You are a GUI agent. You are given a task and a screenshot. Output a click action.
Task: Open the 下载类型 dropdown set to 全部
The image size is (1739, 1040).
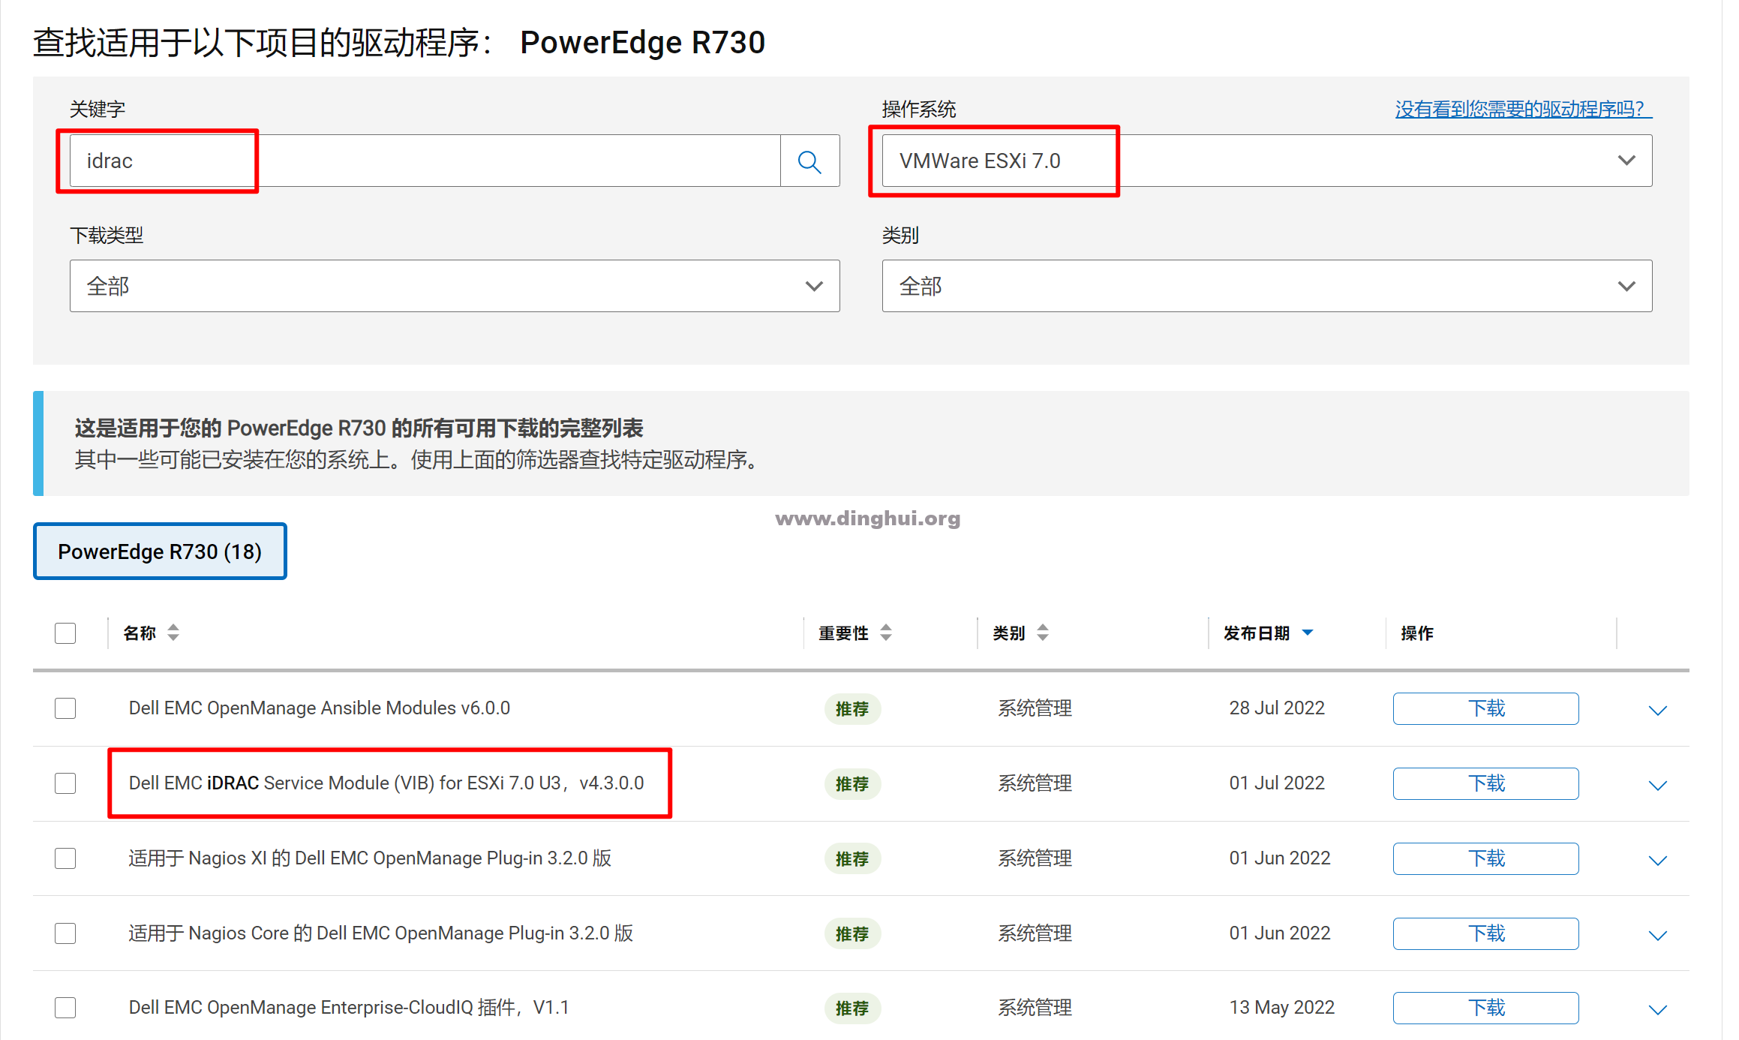point(455,286)
